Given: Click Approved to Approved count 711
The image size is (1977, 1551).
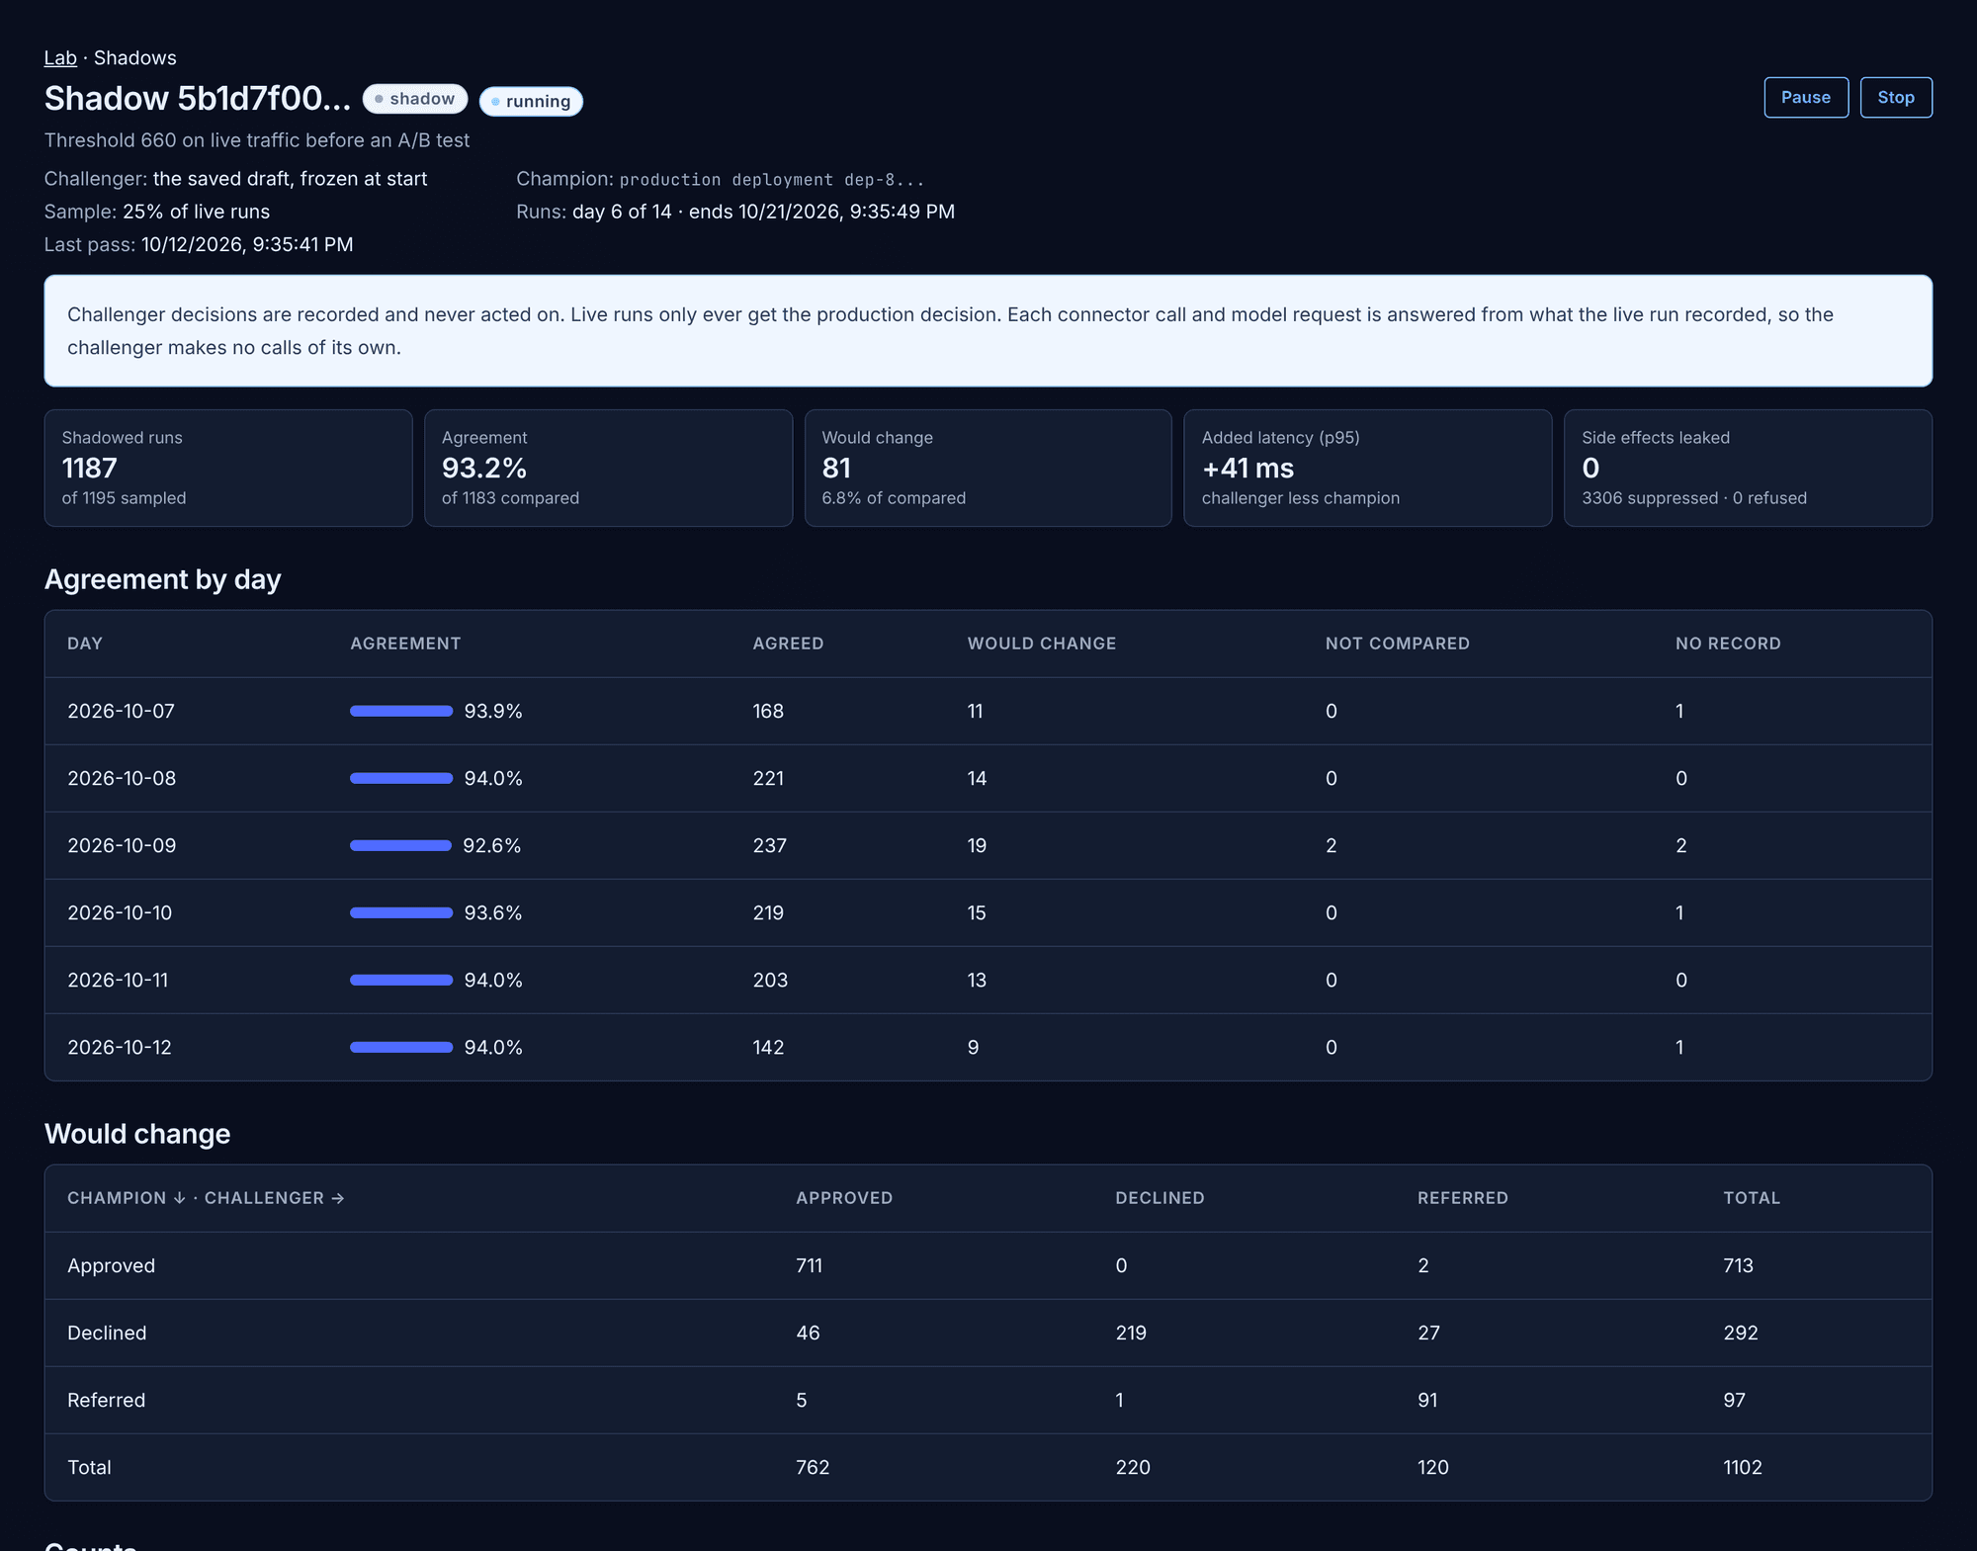Looking at the screenshot, I should [x=809, y=1265].
